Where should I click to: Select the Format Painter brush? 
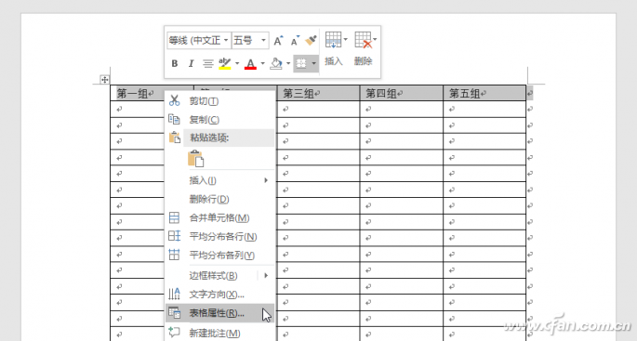point(312,40)
